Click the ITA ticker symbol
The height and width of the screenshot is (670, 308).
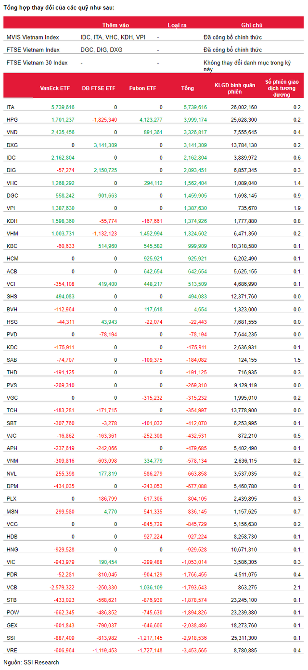click(x=11, y=107)
